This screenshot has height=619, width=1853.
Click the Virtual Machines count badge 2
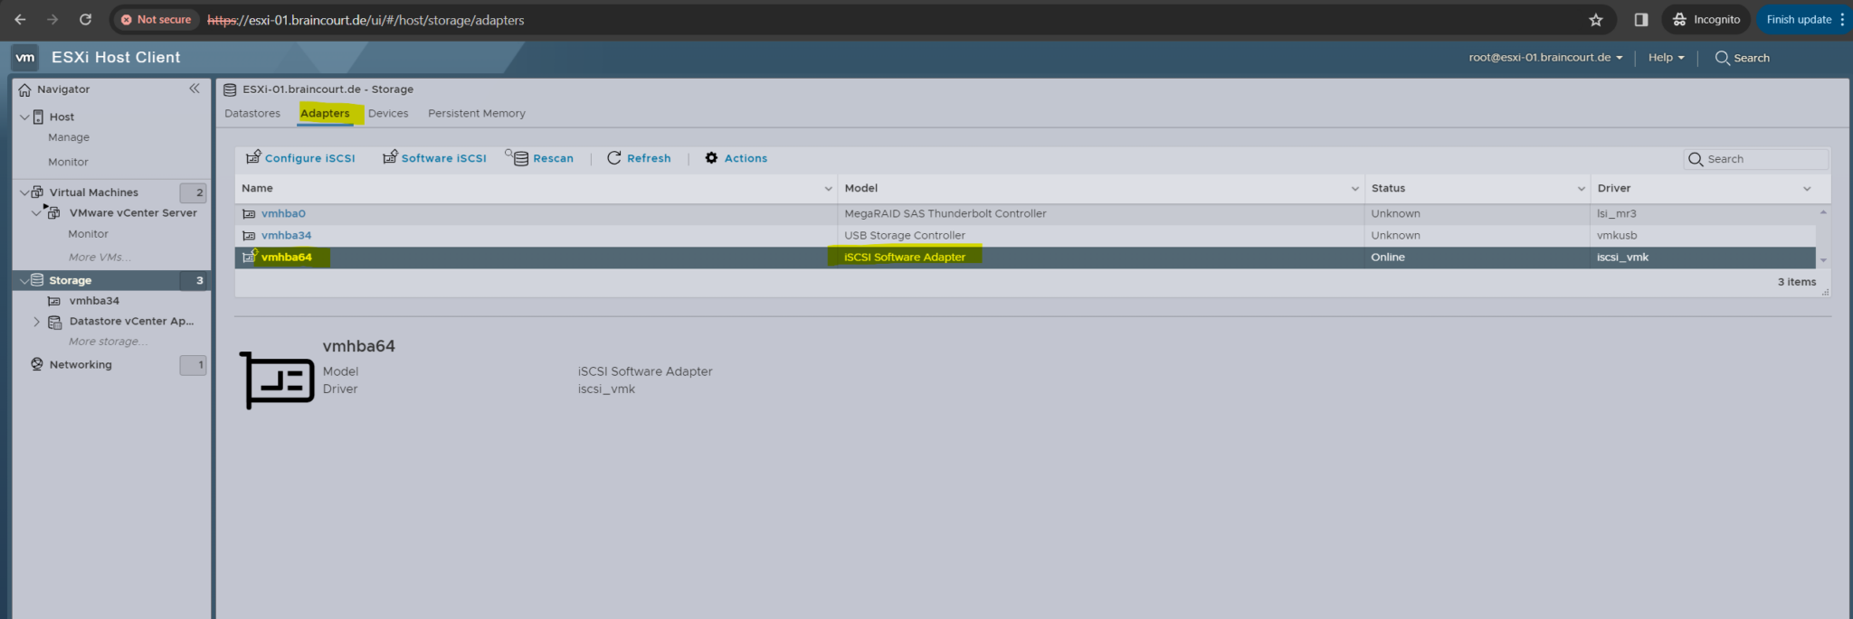pyautogui.click(x=193, y=192)
